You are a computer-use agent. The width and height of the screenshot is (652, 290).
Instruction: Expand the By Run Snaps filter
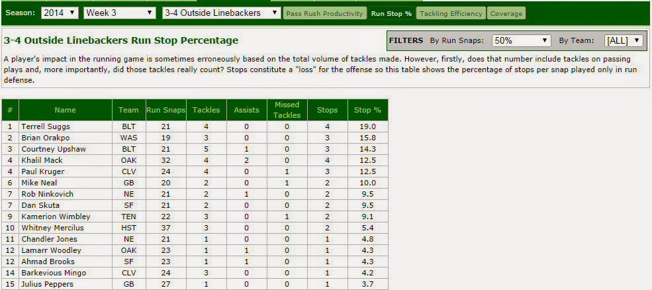(x=522, y=41)
